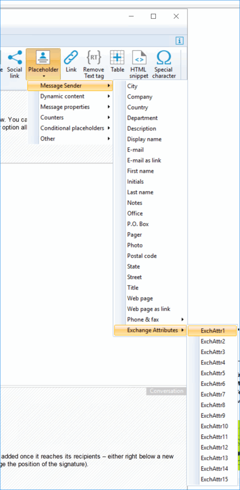Pick ExchAttr9
240x490 pixels.
(x=212, y=416)
